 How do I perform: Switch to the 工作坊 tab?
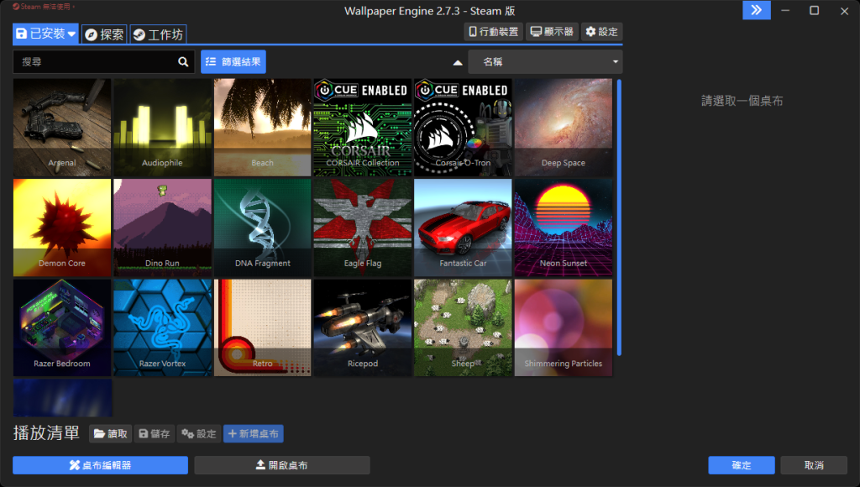(158, 34)
